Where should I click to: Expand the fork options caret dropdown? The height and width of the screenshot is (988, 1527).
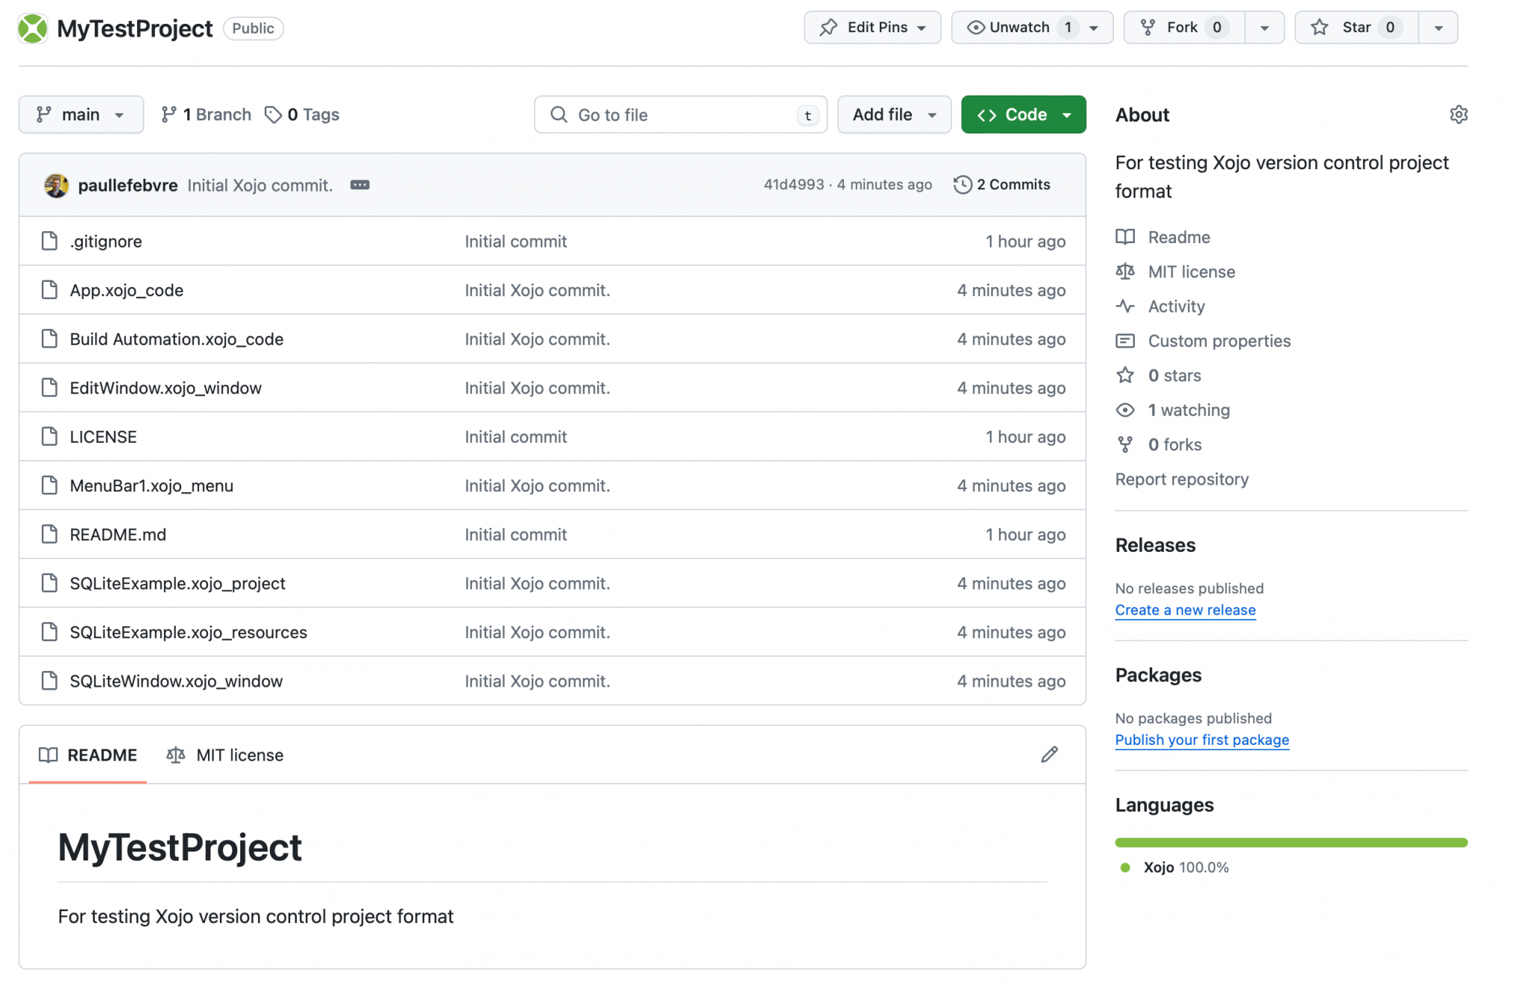coord(1265,28)
